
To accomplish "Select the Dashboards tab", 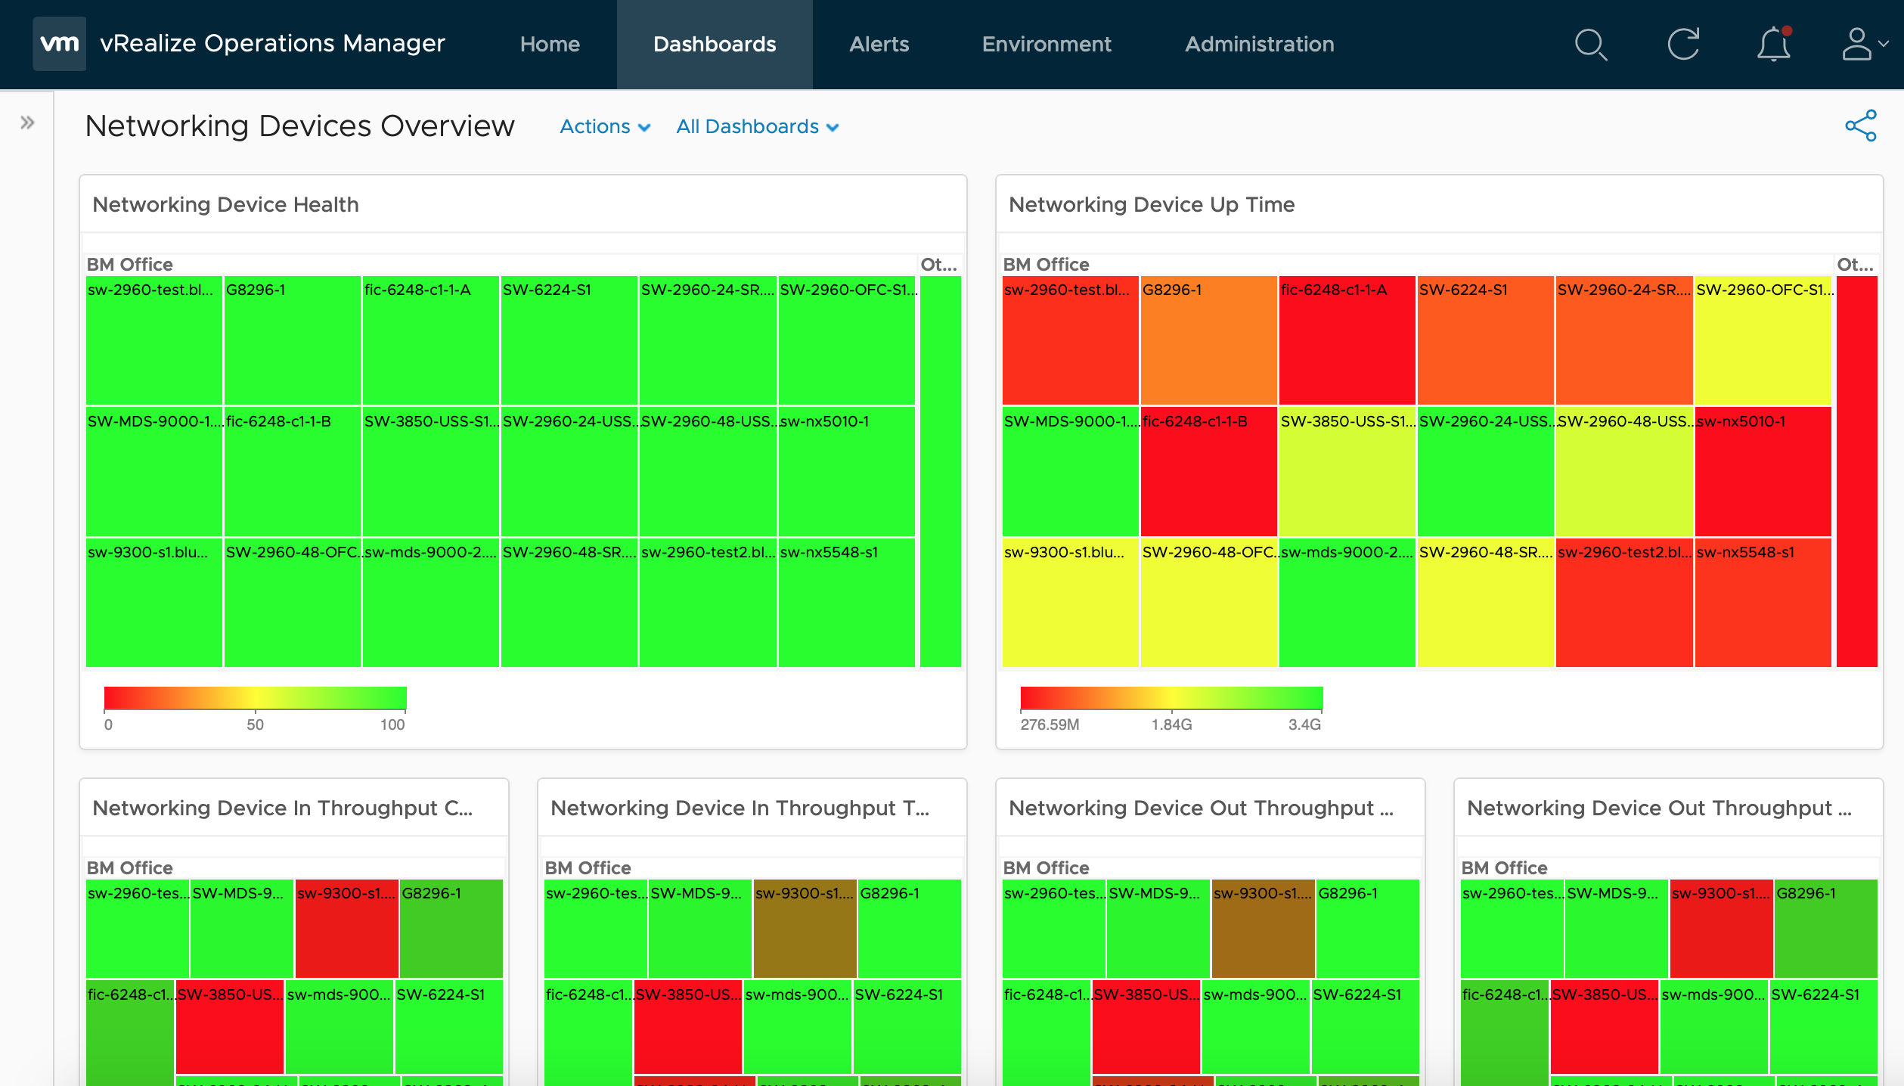I will pos(715,44).
